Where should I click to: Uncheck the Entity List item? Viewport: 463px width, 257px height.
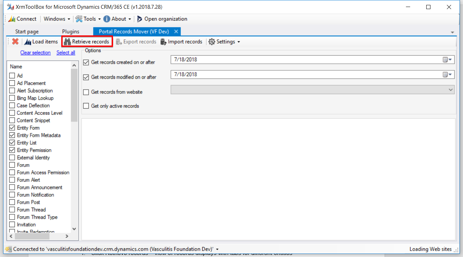[12, 143]
